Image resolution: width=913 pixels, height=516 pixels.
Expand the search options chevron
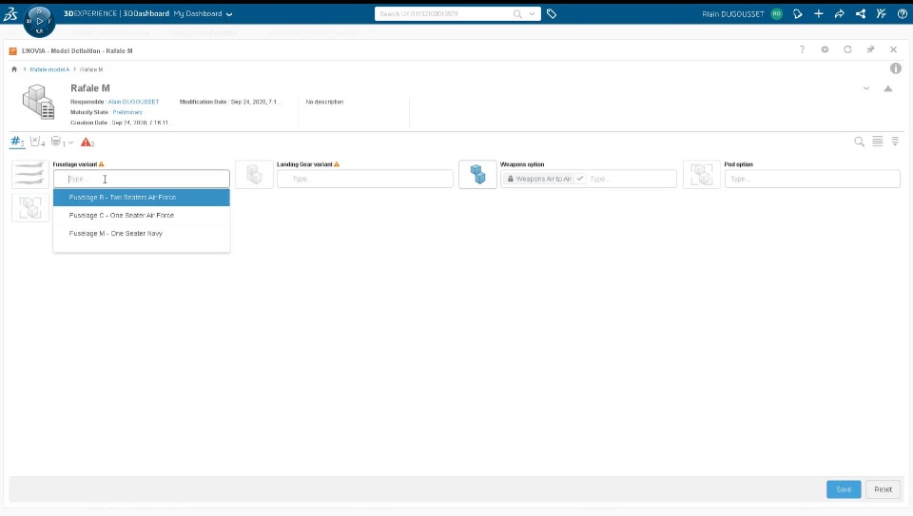(533, 14)
